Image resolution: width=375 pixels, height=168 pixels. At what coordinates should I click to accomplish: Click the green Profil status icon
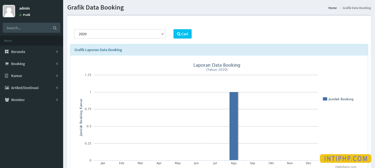(20, 15)
